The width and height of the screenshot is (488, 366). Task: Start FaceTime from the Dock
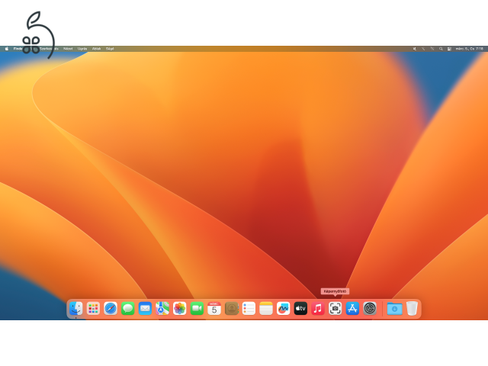point(197,308)
